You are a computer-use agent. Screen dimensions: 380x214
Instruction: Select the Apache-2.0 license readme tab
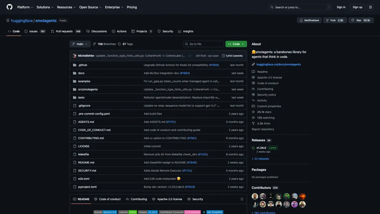pos(167,199)
